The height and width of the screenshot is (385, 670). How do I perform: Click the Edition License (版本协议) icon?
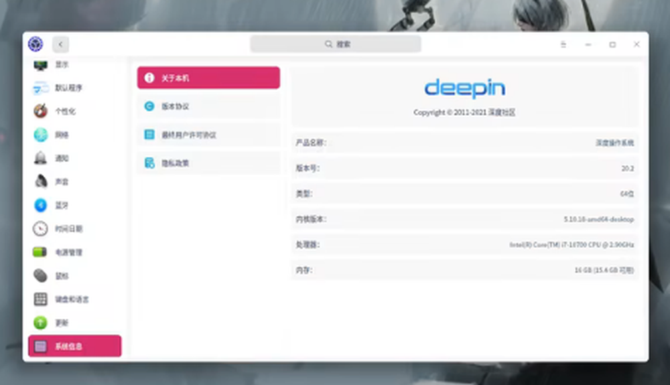149,106
